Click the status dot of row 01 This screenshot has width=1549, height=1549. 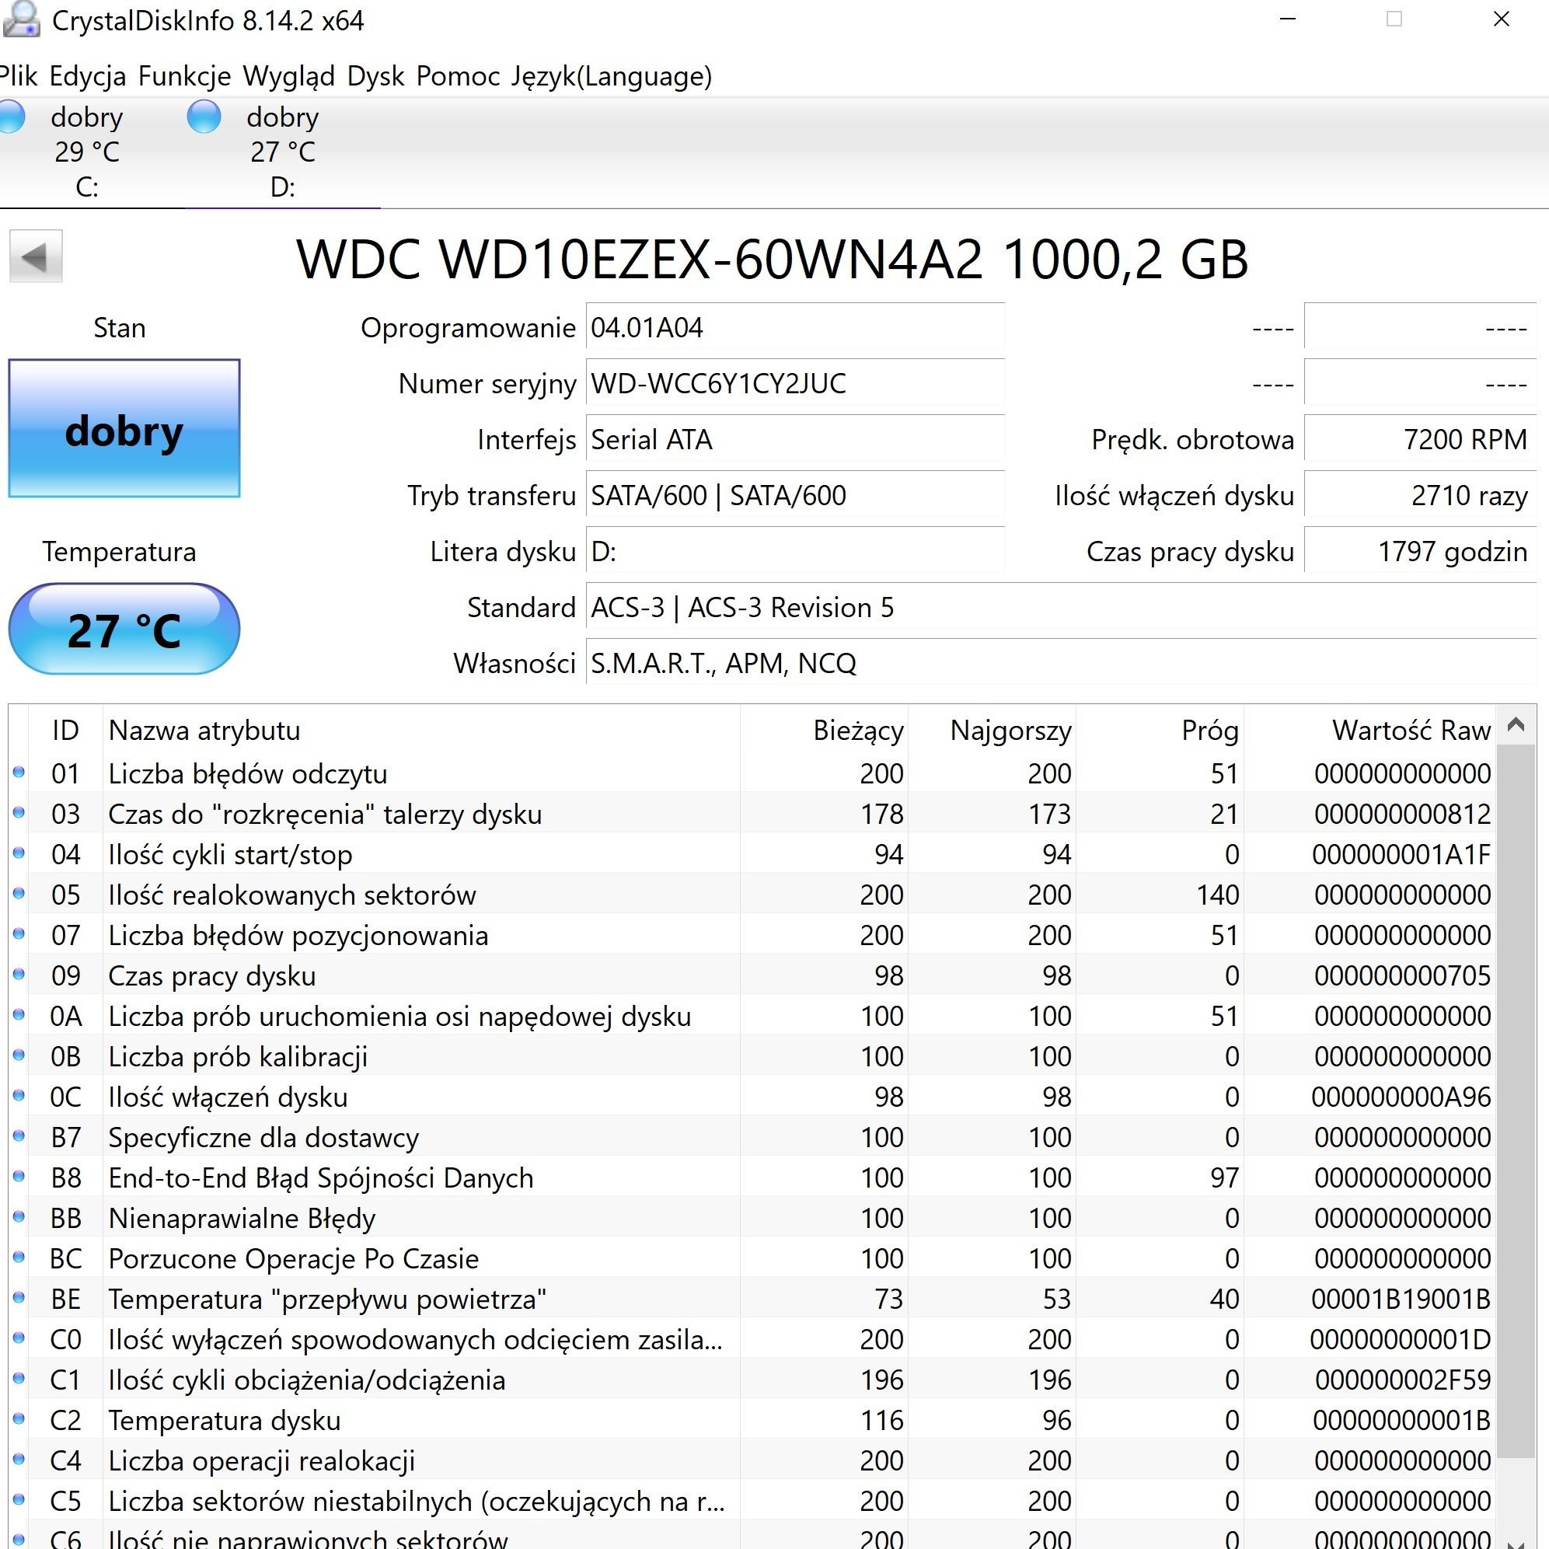tap(19, 772)
